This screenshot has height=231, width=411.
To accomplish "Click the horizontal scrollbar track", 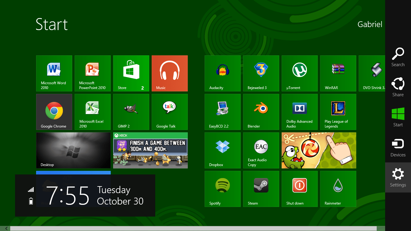I will tap(193, 229).
